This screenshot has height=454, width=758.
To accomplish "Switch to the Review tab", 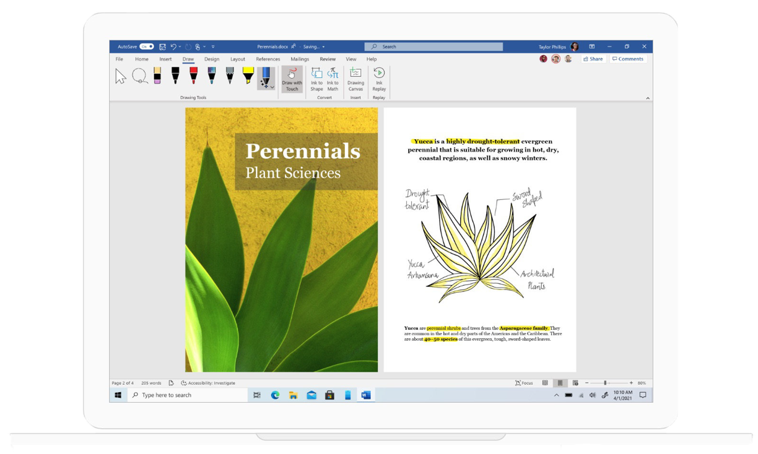I will [x=328, y=59].
